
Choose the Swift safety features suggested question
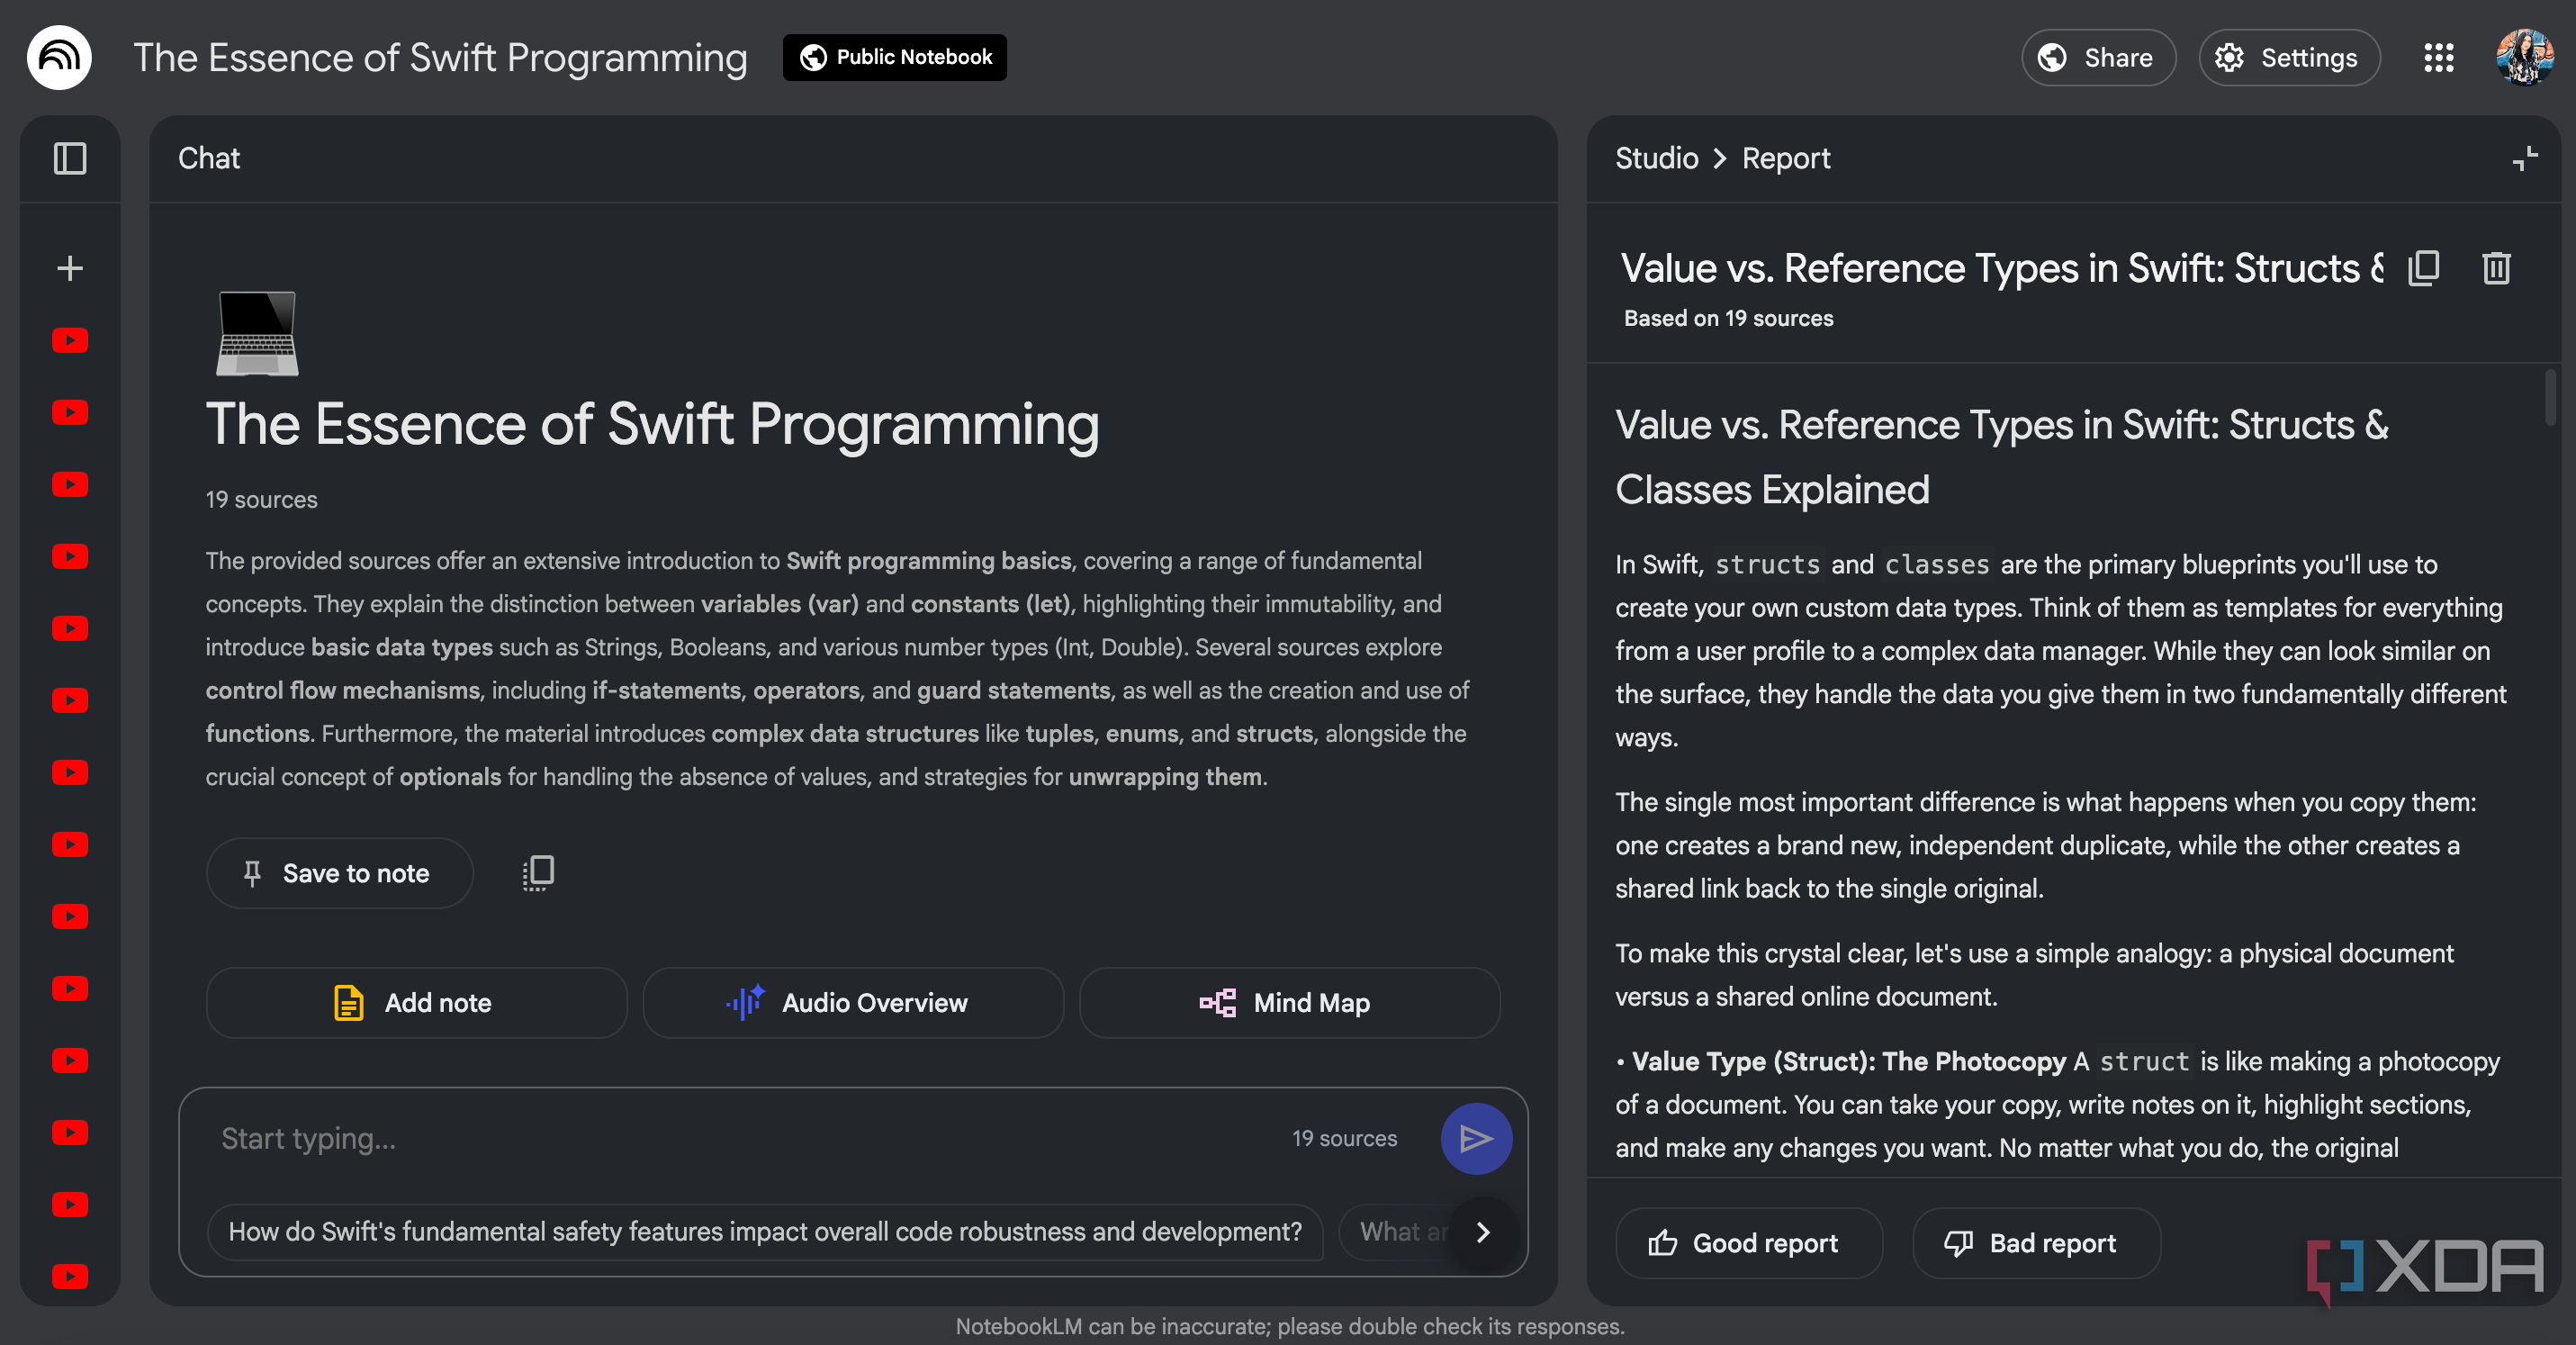coord(765,1232)
